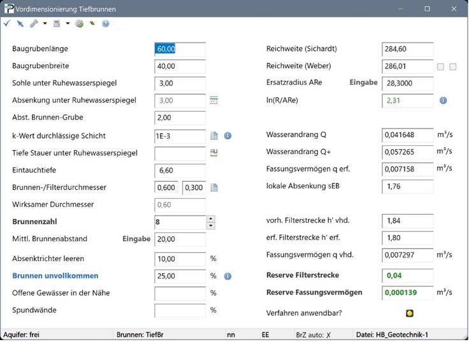Decrease Brunnenzahl with the down spinner arrow
The width and height of the screenshot is (469, 342).
click(x=211, y=226)
